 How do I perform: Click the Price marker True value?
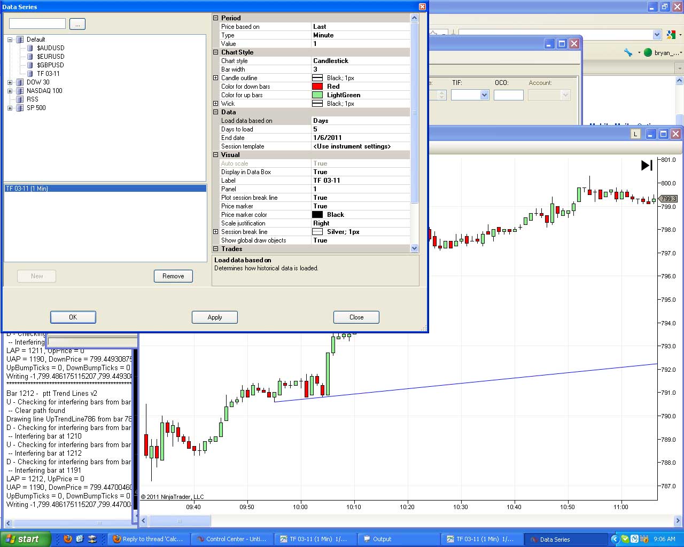tap(361, 206)
